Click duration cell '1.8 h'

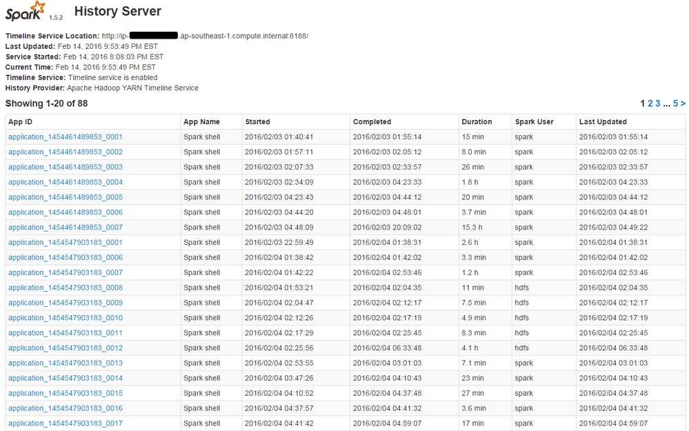tap(470, 182)
